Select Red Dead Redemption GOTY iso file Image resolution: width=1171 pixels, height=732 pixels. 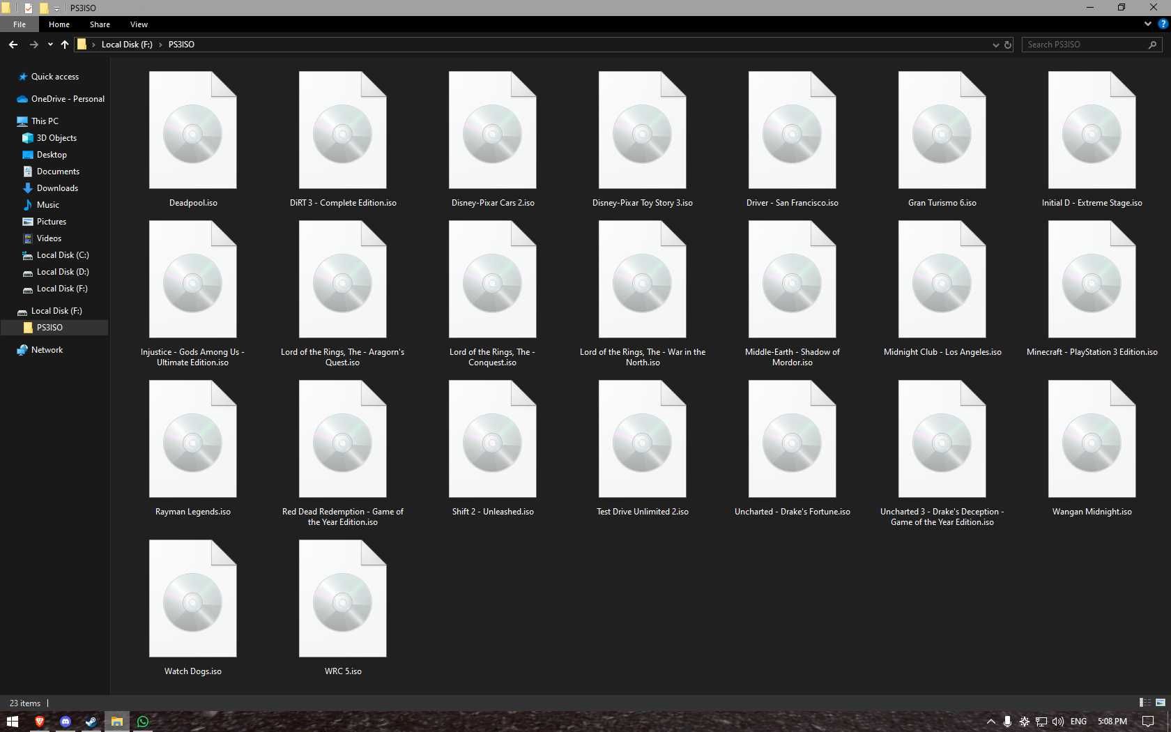click(342, 439)
